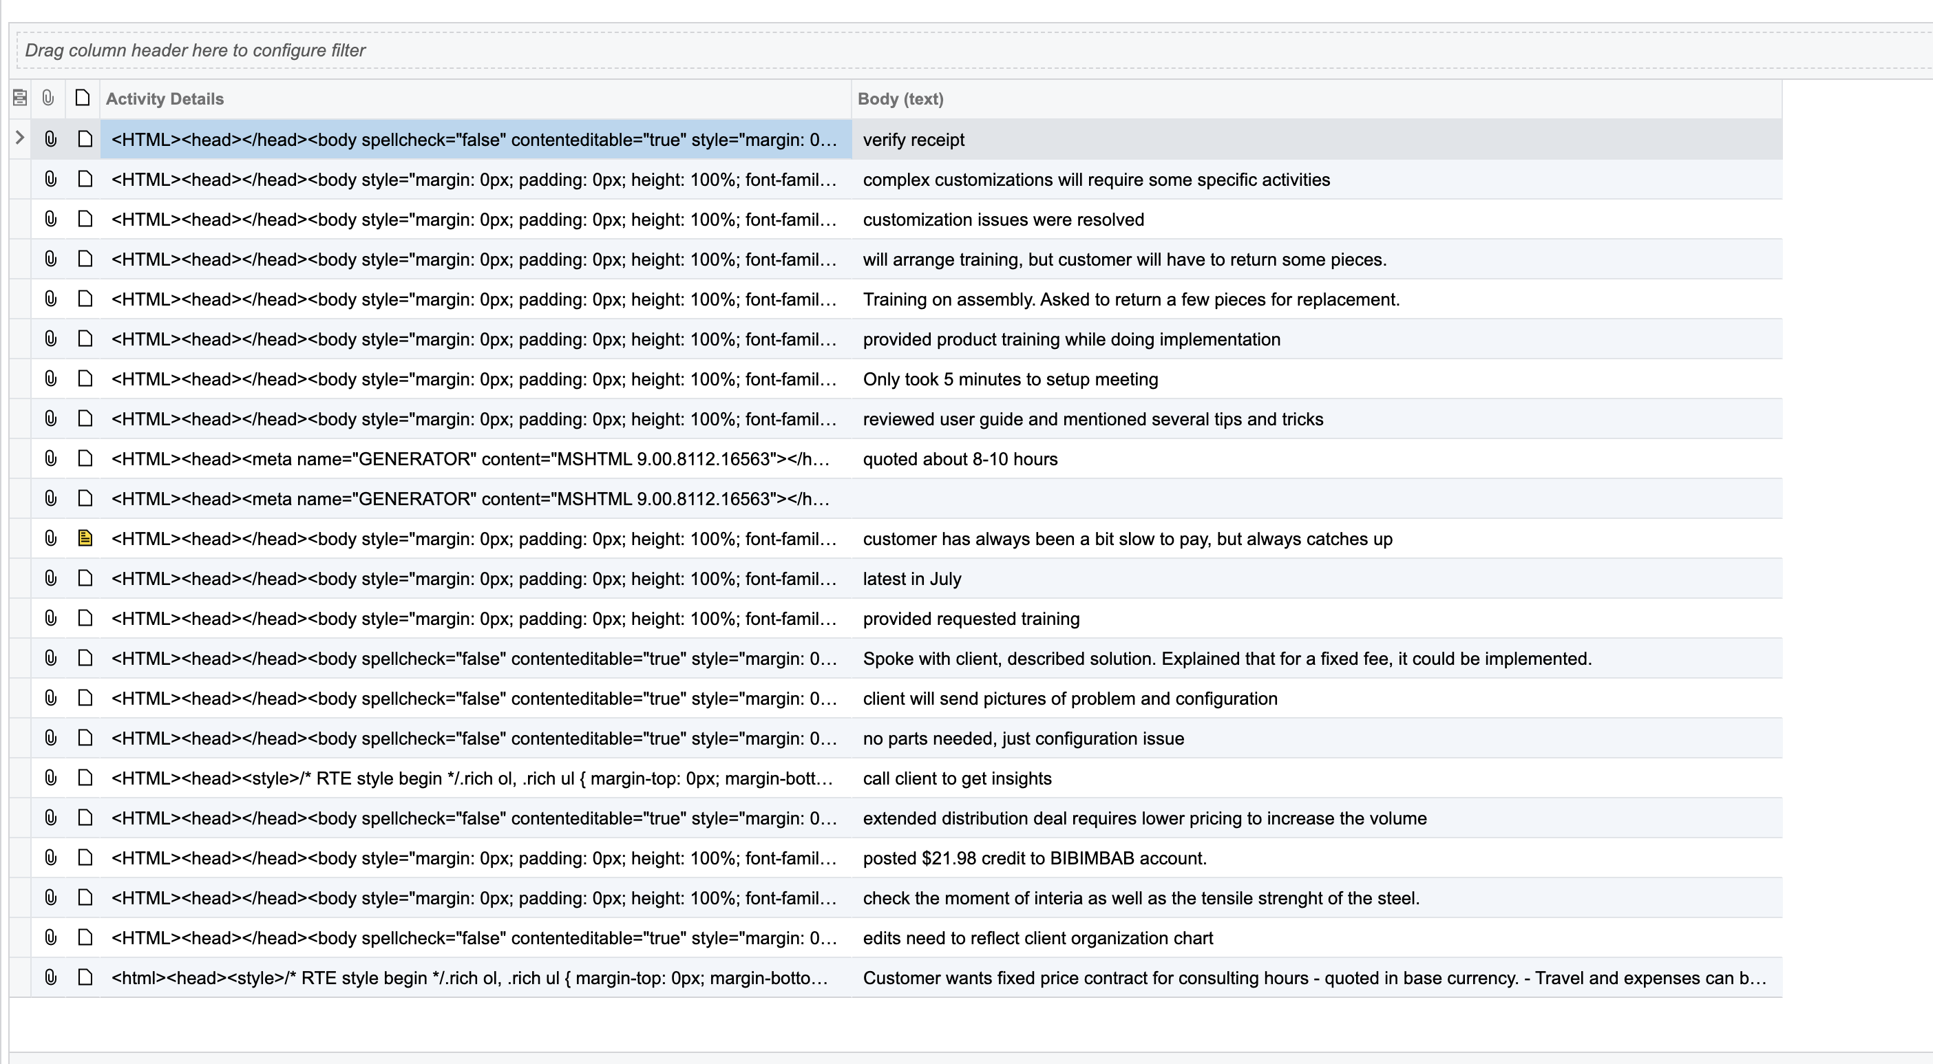Click paperclip icon on 'quoted about 8-10 hours' row
1933x1064 pixels.
50,458
